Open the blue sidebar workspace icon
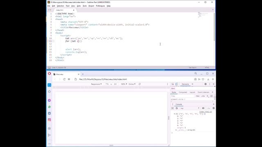262x147 pixels. pos(50,85)
